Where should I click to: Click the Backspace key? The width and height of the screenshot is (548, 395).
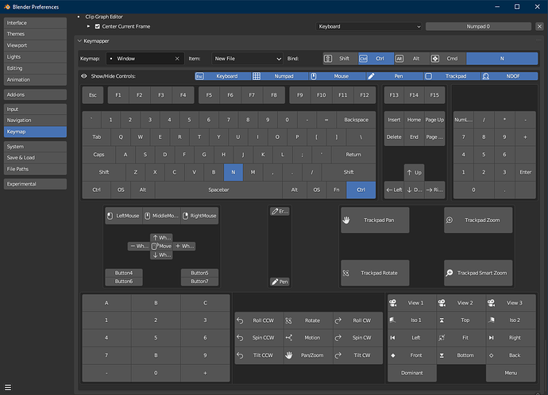[356, 120]
